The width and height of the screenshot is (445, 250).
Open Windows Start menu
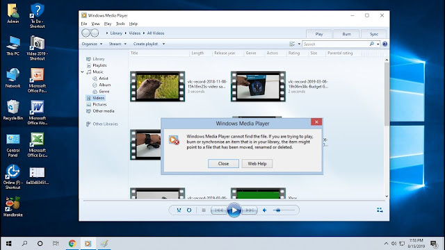click(x=9, y=243)
